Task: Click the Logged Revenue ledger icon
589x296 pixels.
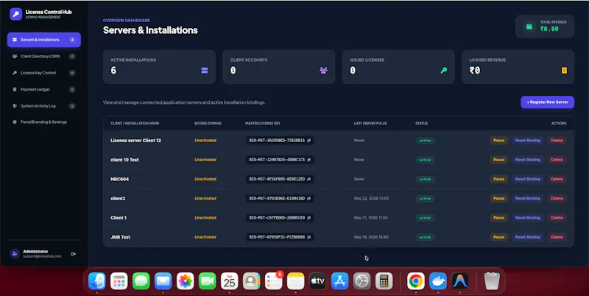Action: 564,70
